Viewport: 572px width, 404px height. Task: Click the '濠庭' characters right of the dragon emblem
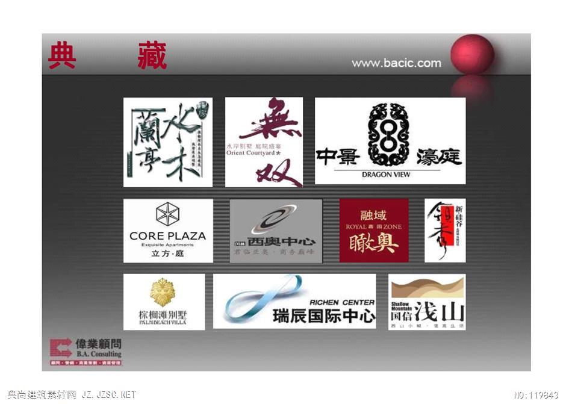(439, 157)
